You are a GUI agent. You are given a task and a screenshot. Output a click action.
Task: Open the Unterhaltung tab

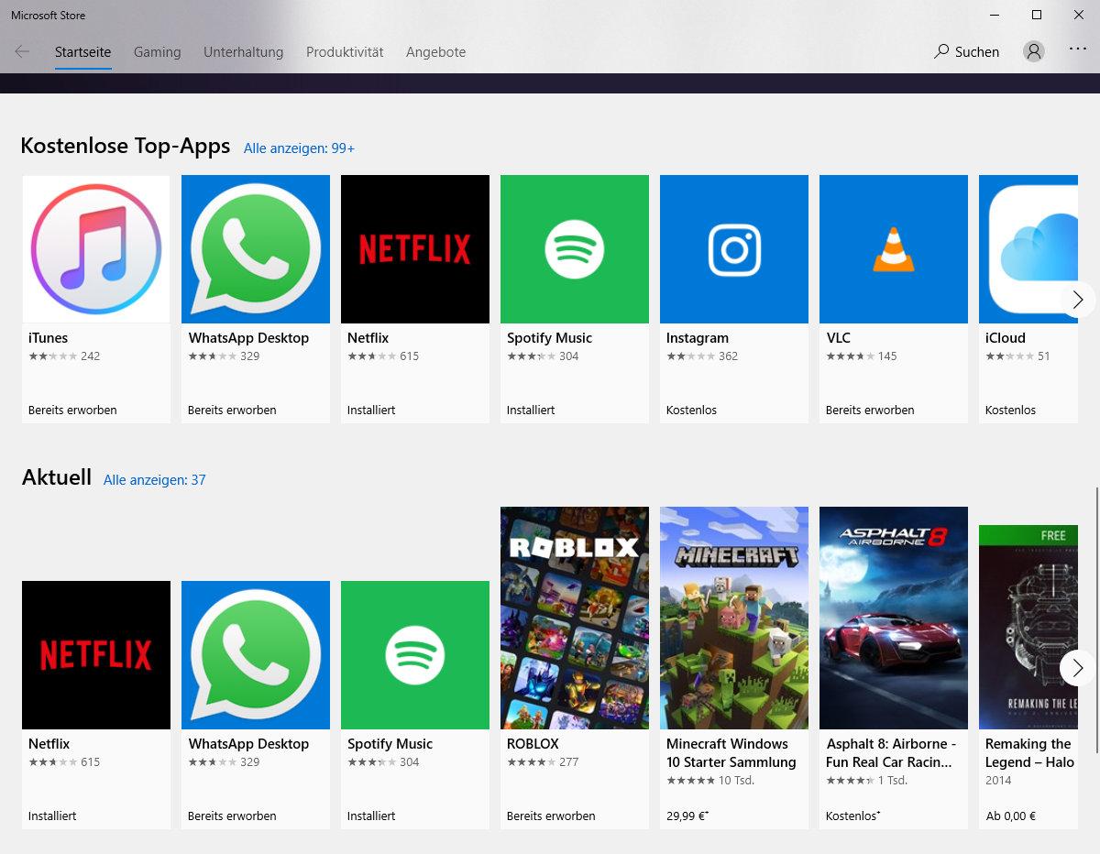243,52
